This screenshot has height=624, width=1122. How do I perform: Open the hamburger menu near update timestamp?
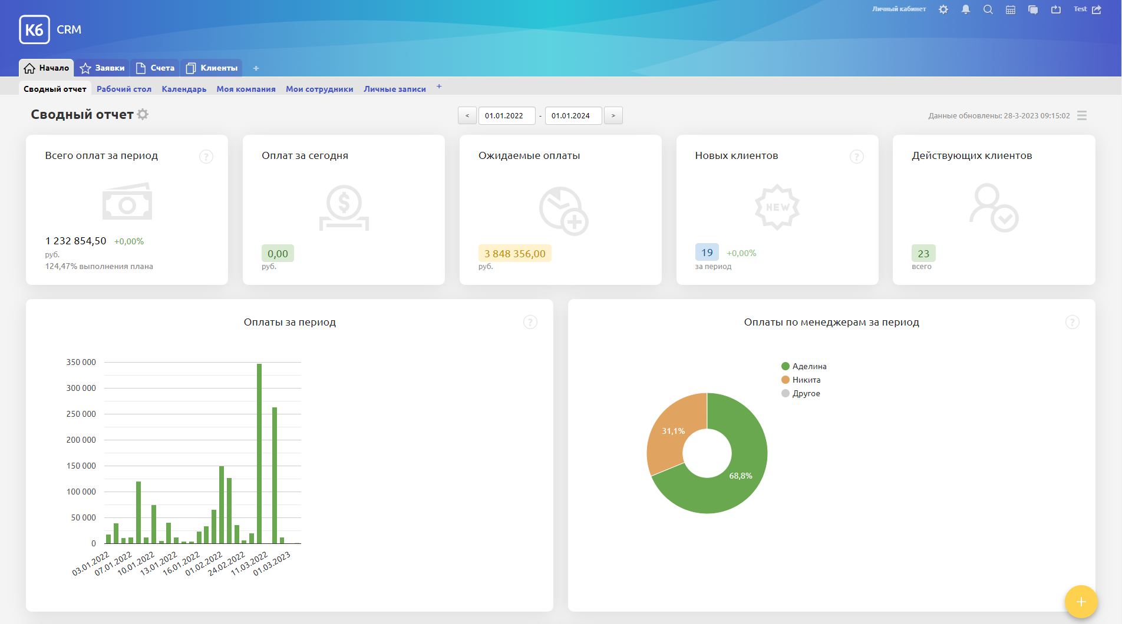[x=1082, y=115]
